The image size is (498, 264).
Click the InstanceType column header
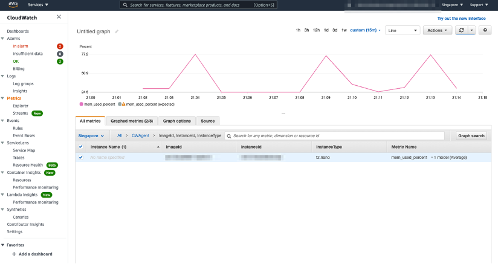coord(329,147)
